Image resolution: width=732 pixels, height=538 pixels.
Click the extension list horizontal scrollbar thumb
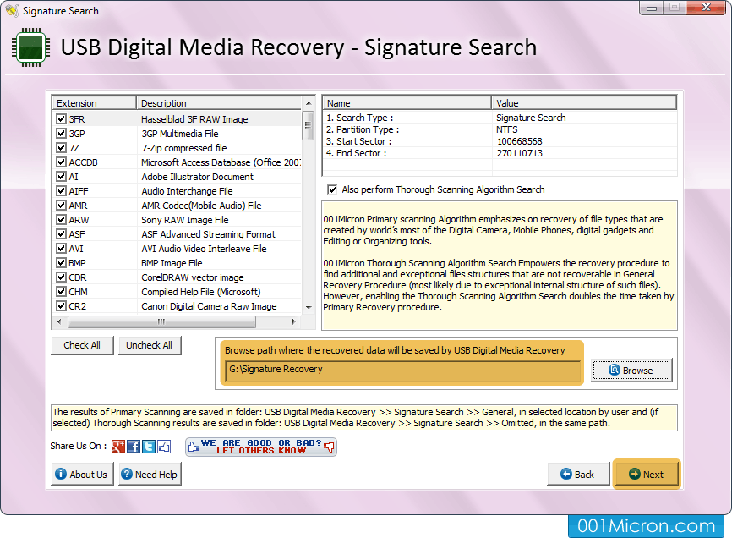(161, 321)
